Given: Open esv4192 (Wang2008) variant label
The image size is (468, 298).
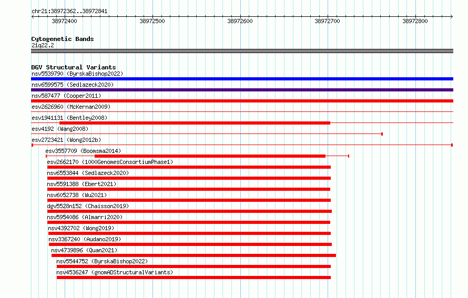Looking at the screenshot, I should pyautogui.click(x=60, y=129).
